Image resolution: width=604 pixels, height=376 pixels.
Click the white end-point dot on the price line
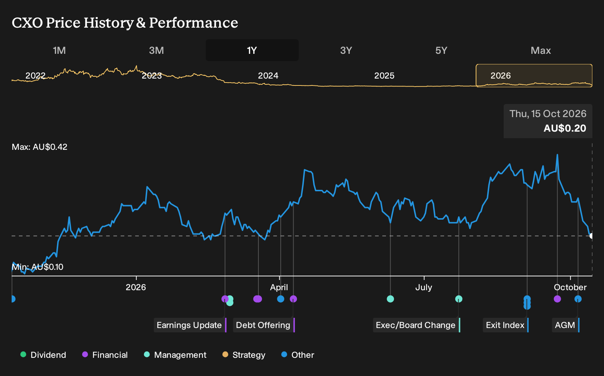coord(591,236)
